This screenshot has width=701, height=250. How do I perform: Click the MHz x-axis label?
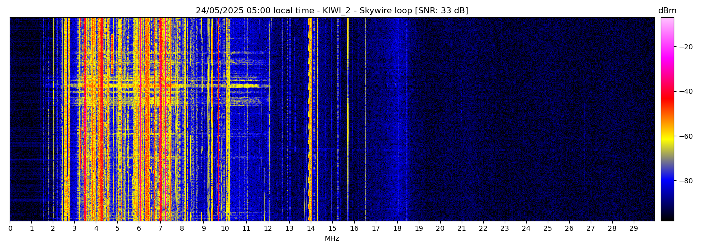tap(332, 239)
